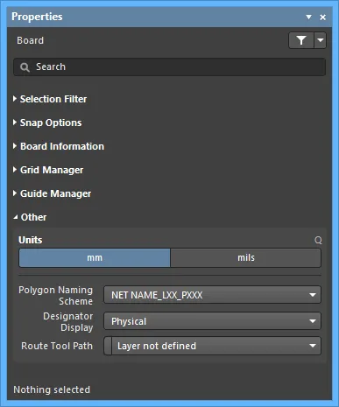339x407 pixels.
Task: Focus the Search input field
Action: click(169, 67)
